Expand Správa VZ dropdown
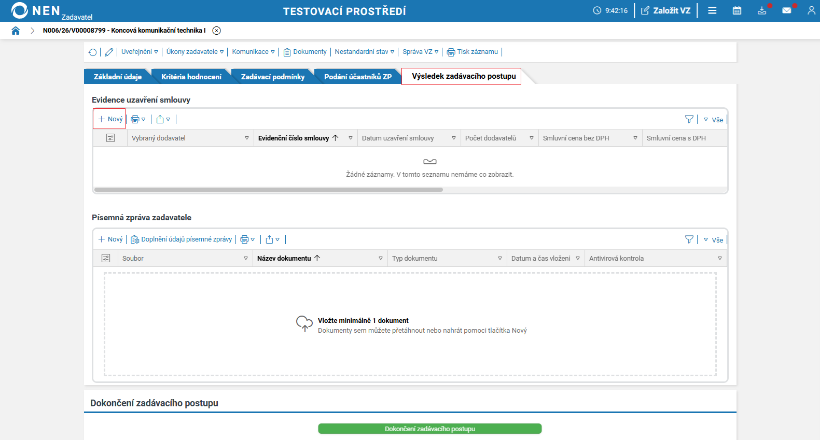 click(x=421, y=52)
